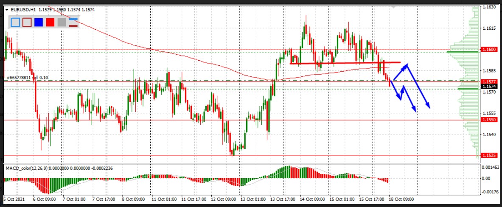Click the 11 Oct 17:00 time label
This screenshot has height=207, width=502.
[193, 199]
